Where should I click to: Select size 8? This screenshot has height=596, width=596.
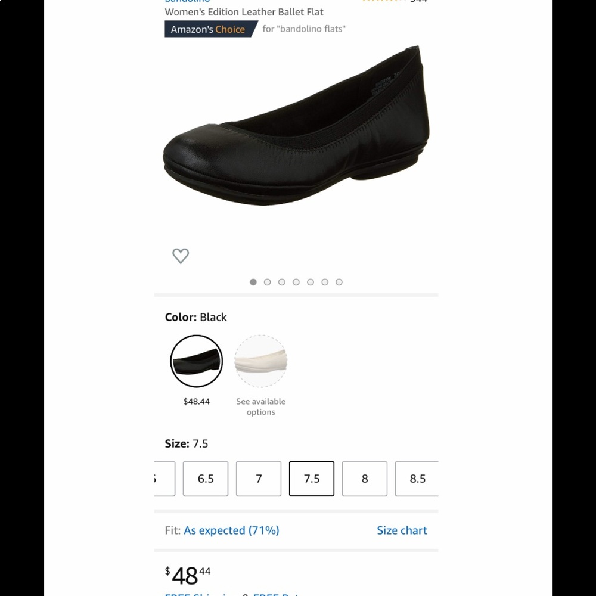[x=364, y=479]
